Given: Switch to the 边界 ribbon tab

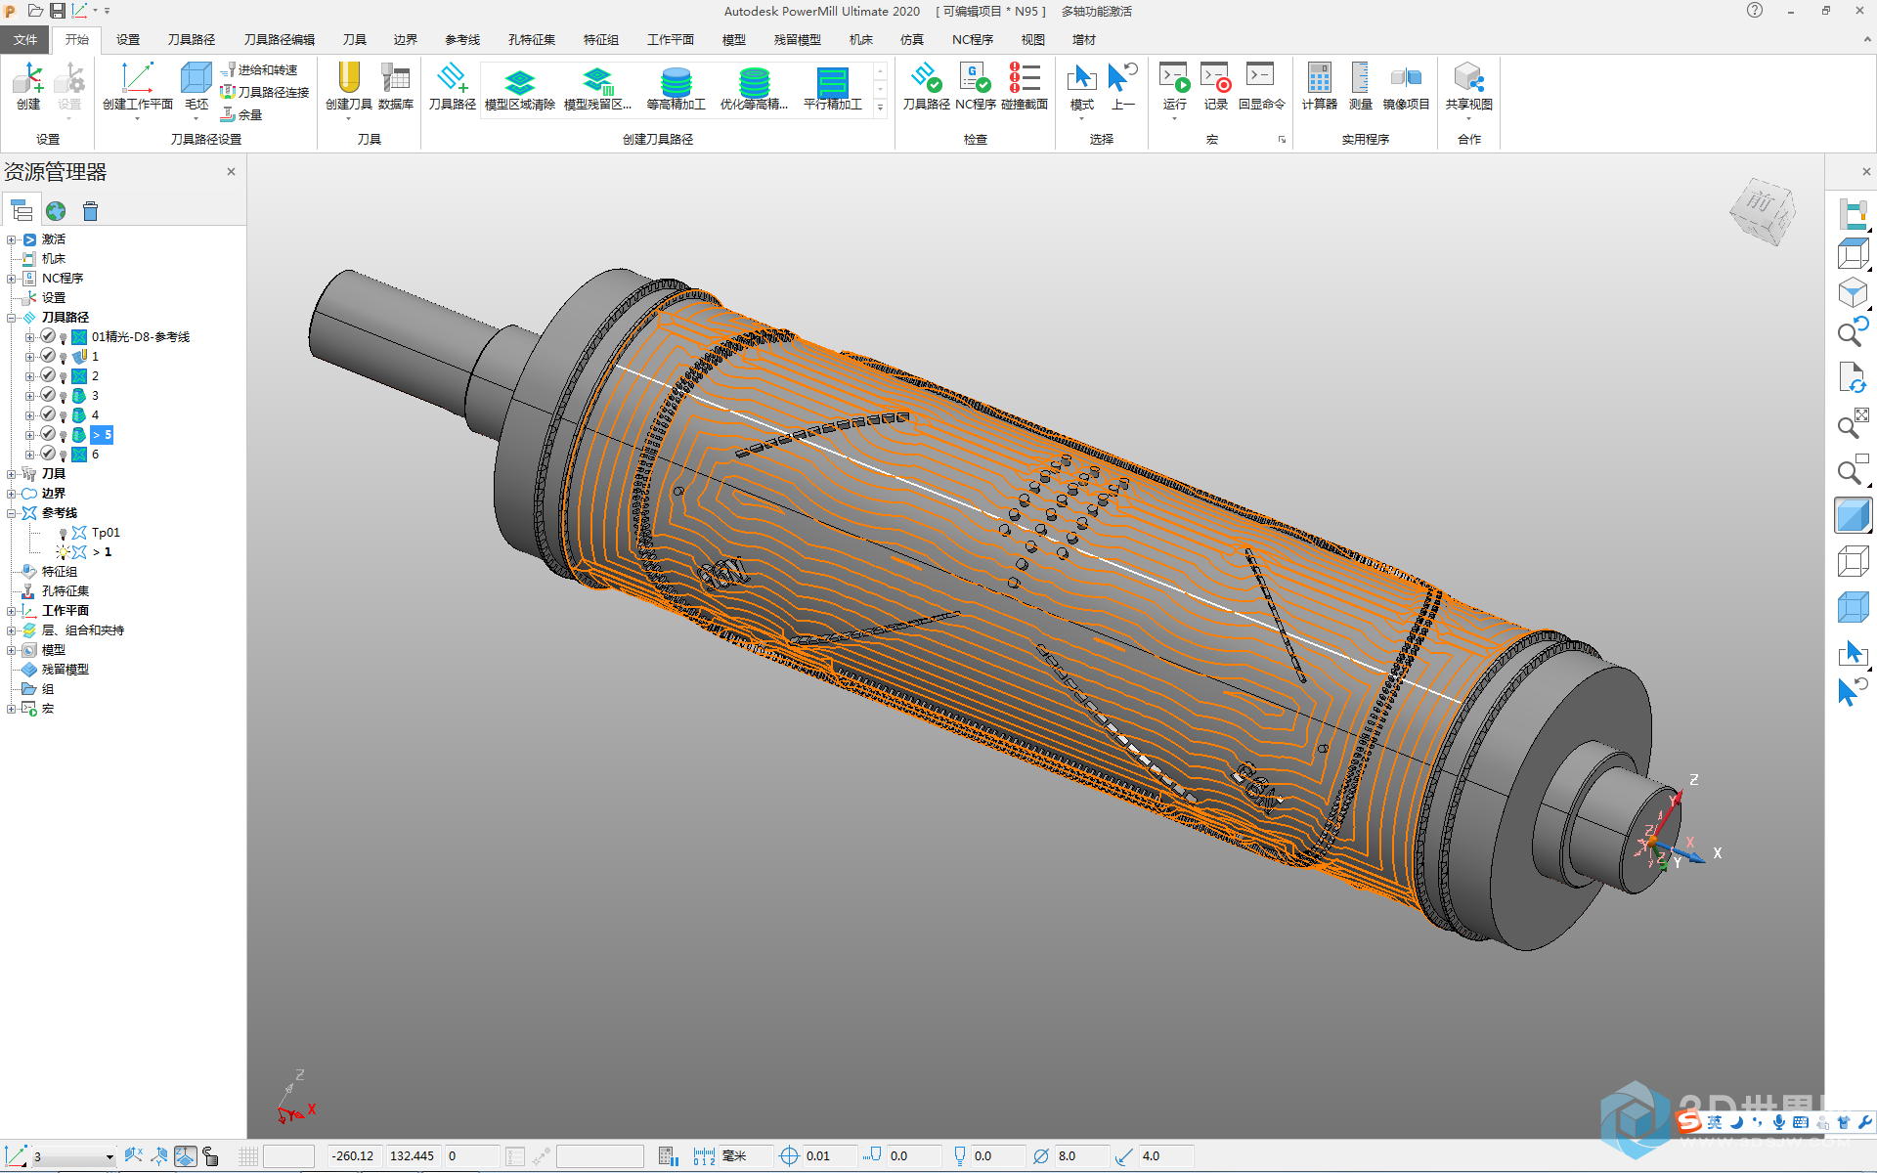Looking at the screenshot, I should (x=405, y=40).
